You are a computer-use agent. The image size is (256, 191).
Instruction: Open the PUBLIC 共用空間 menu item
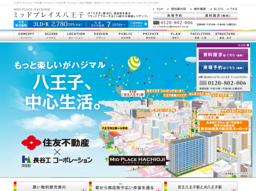click(x=126, y=36)
